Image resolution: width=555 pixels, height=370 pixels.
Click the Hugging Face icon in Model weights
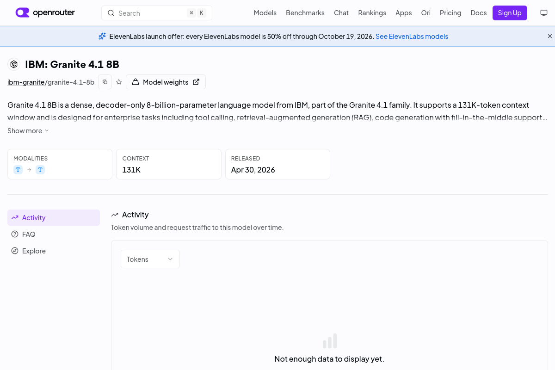click(136, 82)
